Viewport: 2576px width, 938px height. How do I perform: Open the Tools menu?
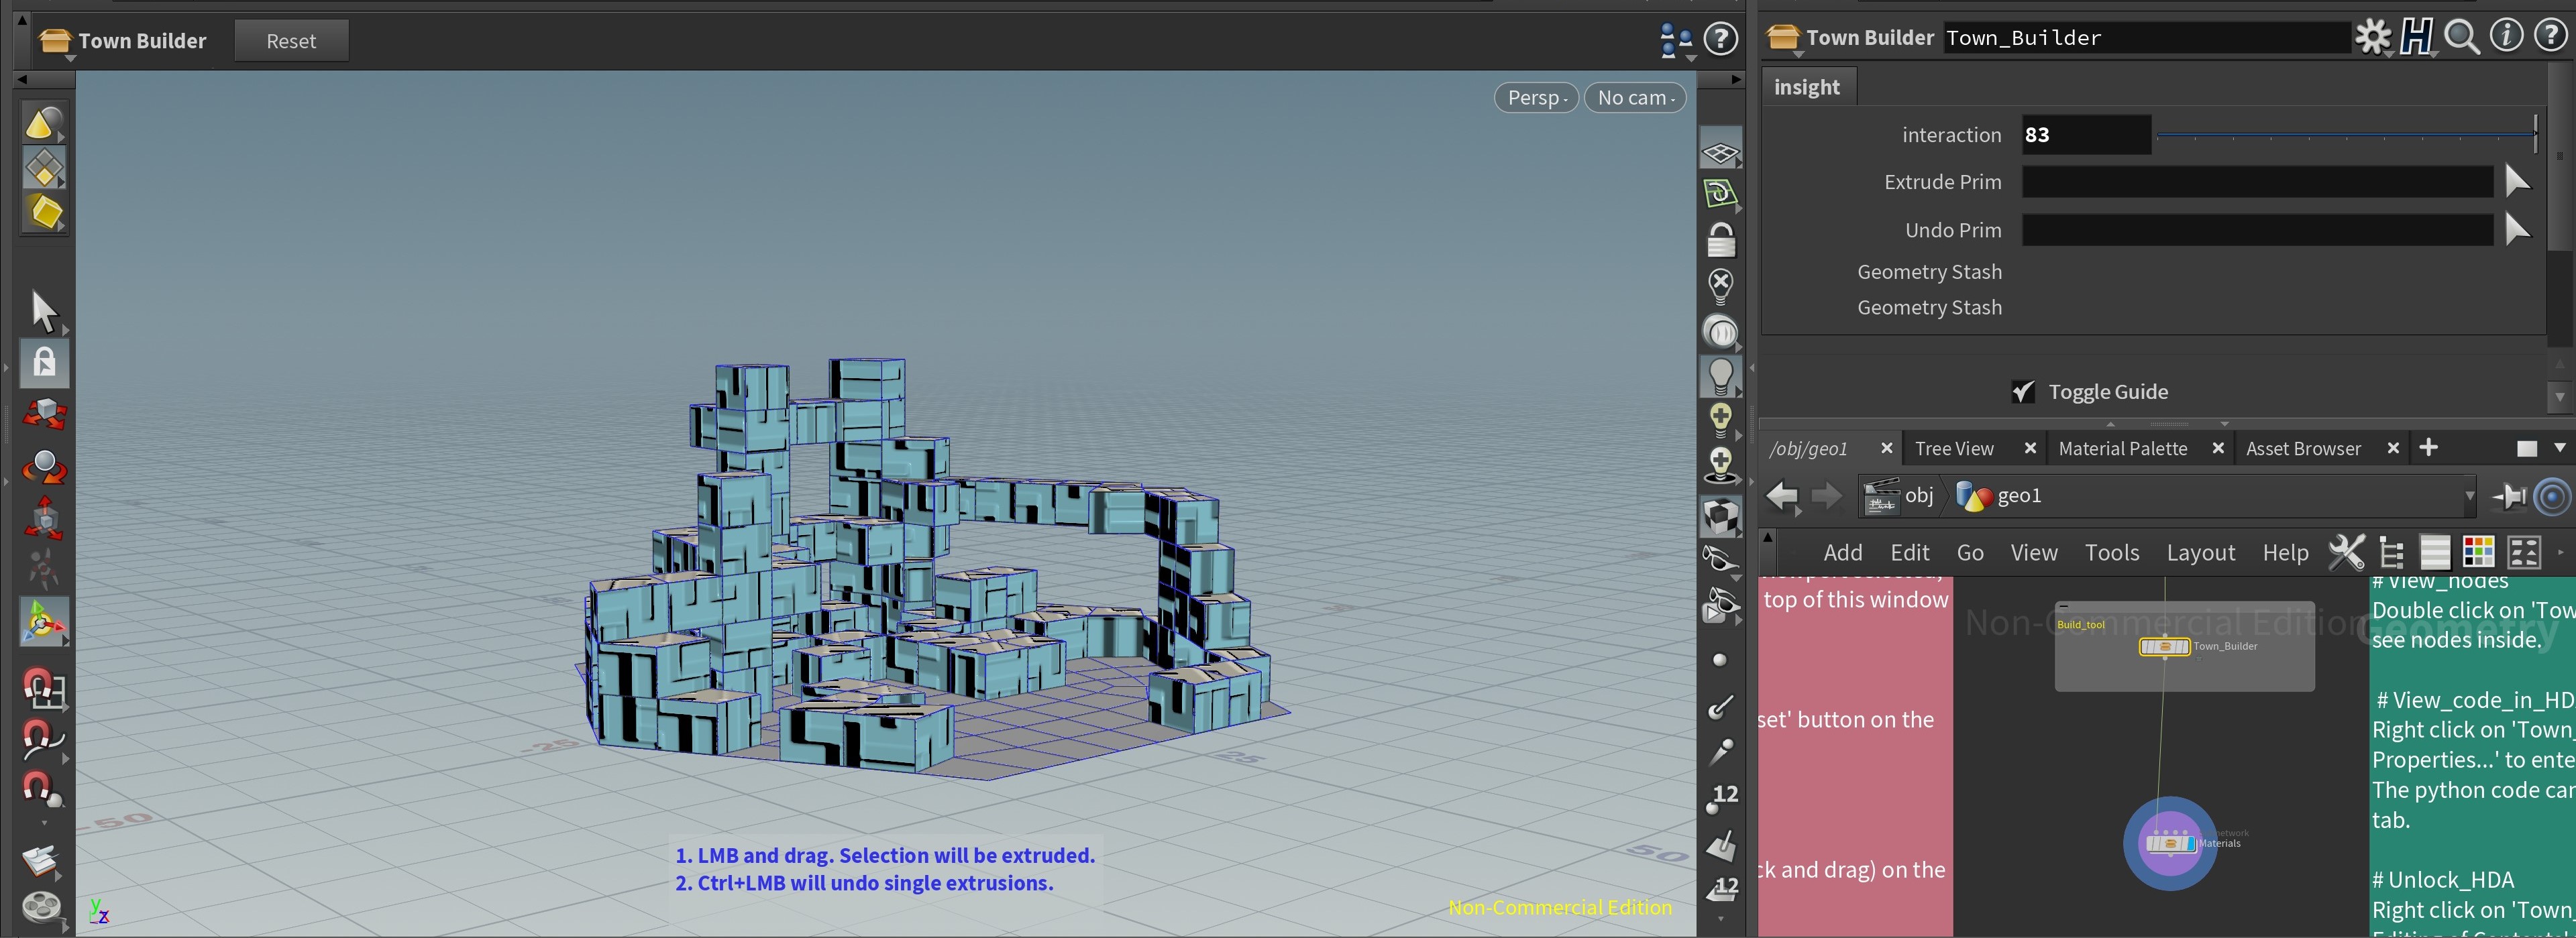coord(2112,552)
